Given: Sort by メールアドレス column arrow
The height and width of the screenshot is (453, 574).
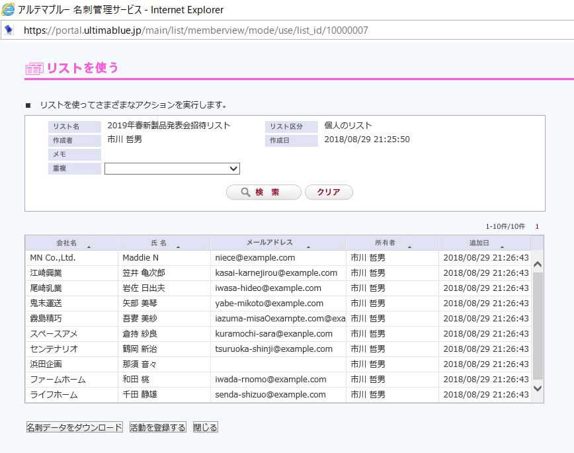Looking at the screenshot, I should [308, 247].
